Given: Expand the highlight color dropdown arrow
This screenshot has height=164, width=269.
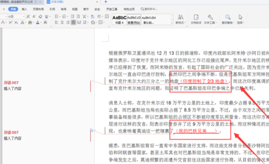Looking at the screenshot, I should pyautogui.click(x=33, y=23).
